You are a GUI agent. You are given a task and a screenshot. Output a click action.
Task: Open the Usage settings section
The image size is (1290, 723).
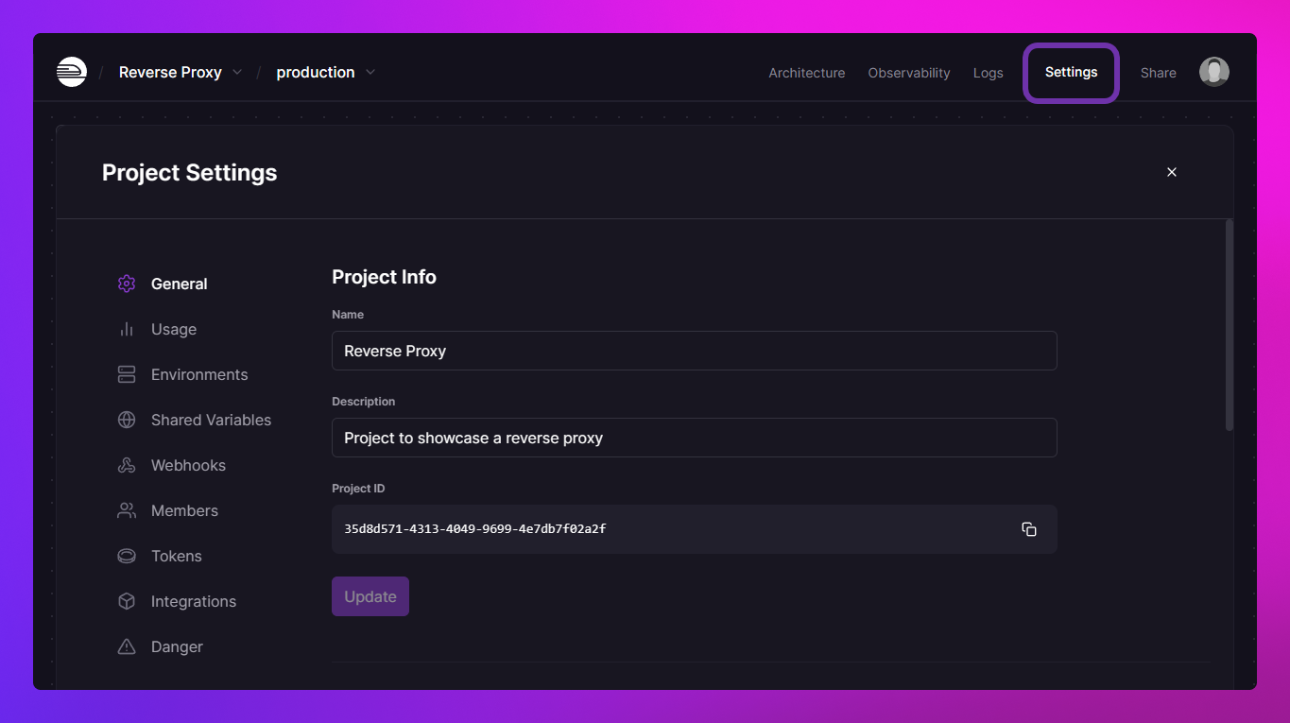pyautogui.click(x=174, y=329)
